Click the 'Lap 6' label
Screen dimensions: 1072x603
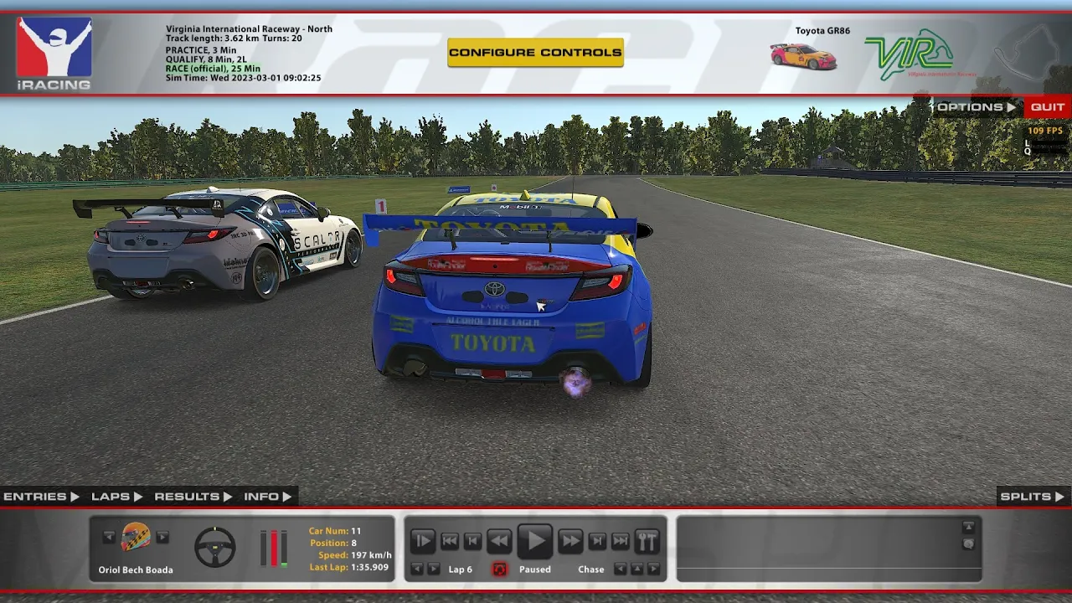click(460, 569)
